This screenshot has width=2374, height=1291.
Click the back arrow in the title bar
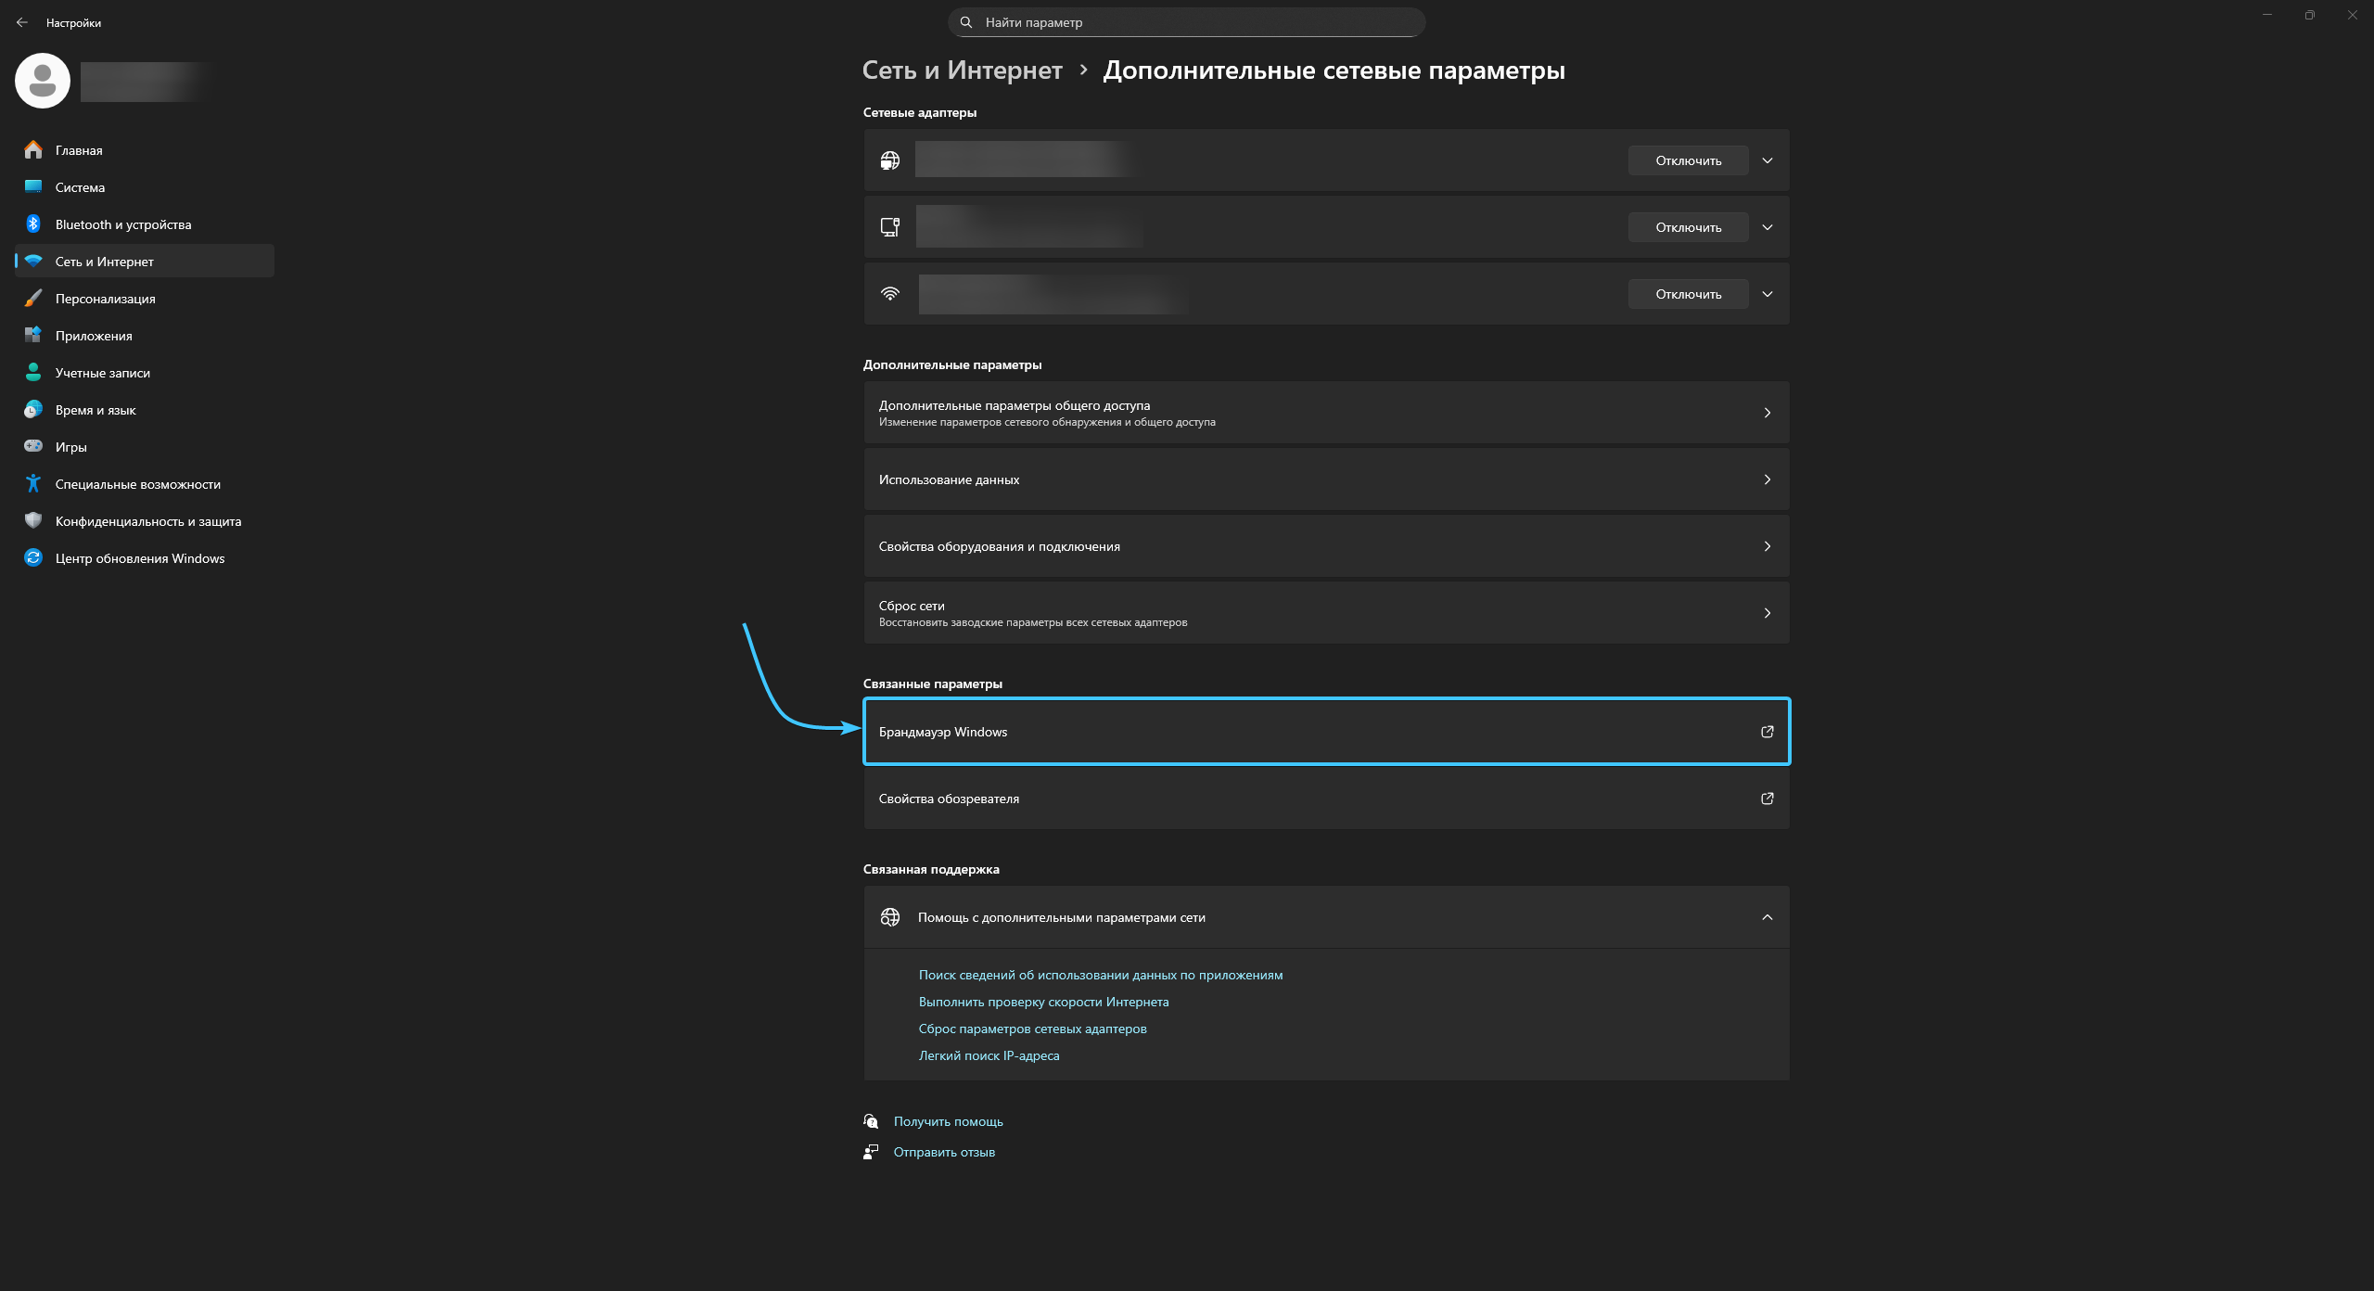pos(22,22)
